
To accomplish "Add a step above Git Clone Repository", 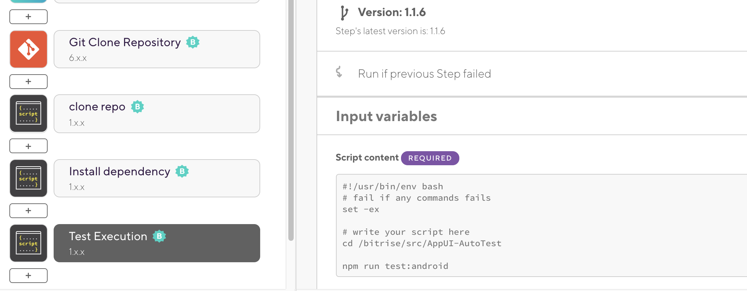I will [28, 17].
